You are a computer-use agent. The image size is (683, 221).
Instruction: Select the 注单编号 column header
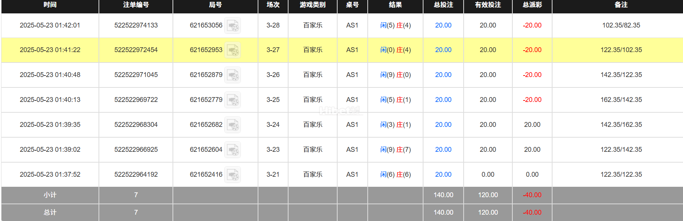(x=136, y=5)
